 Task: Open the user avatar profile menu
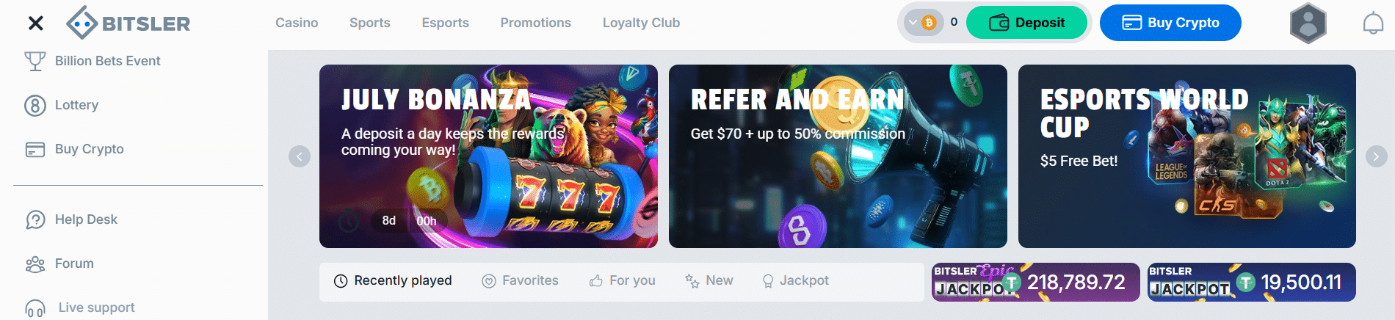pos(1308,23)
